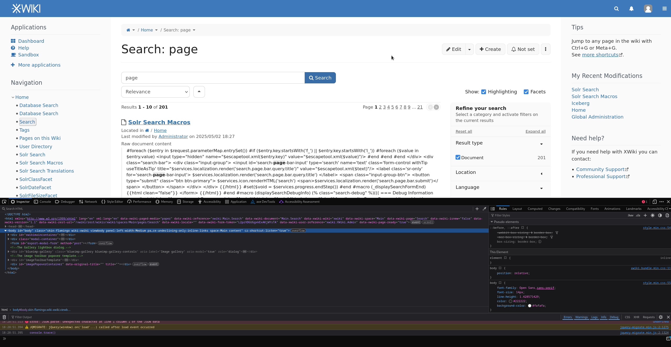Viewport: 671px width, 347px height.
Task: Pick the eyedropper color grabber tool
Action: [x=484, y=209]
